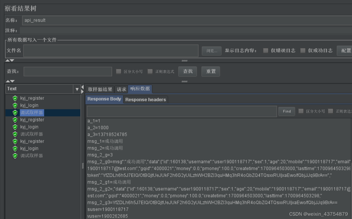Image resolution: width=352 pixels, height=219 pixels.
Task: Focus the 注释 comment field
Action: click(186, 30)
